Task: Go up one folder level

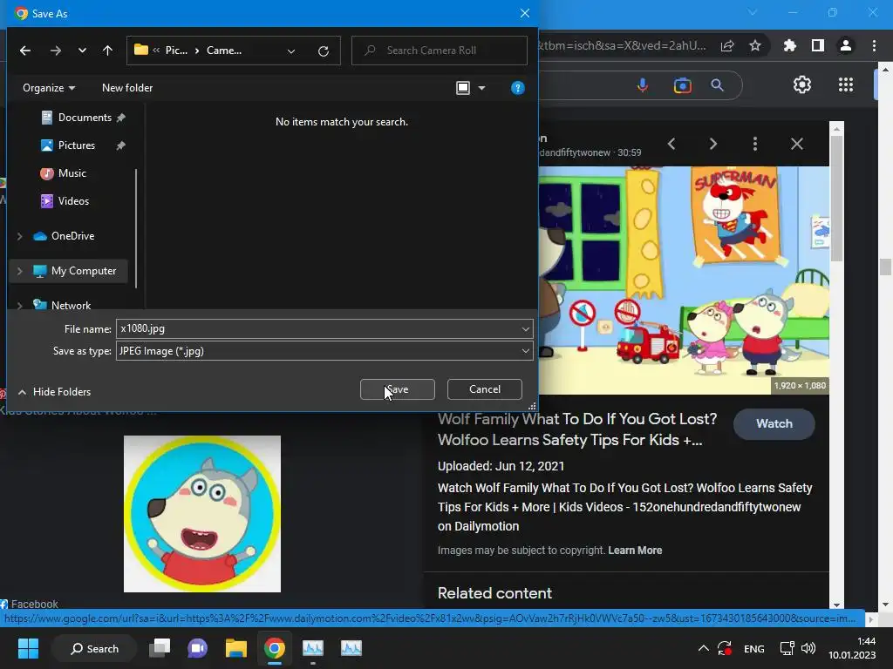Action: tap(107, 51)
